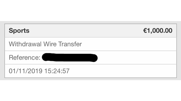The image size is (181, 101).
Task: Click the €1,000.00 amount
Action: click(x=158, y=31)
